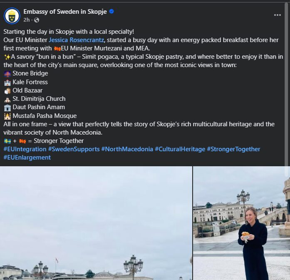This screenshot has height=280, width=290.
Task: Click the castle emoji beside Kale Fortress
Action: pyautogui.click(x=7, y=82)
